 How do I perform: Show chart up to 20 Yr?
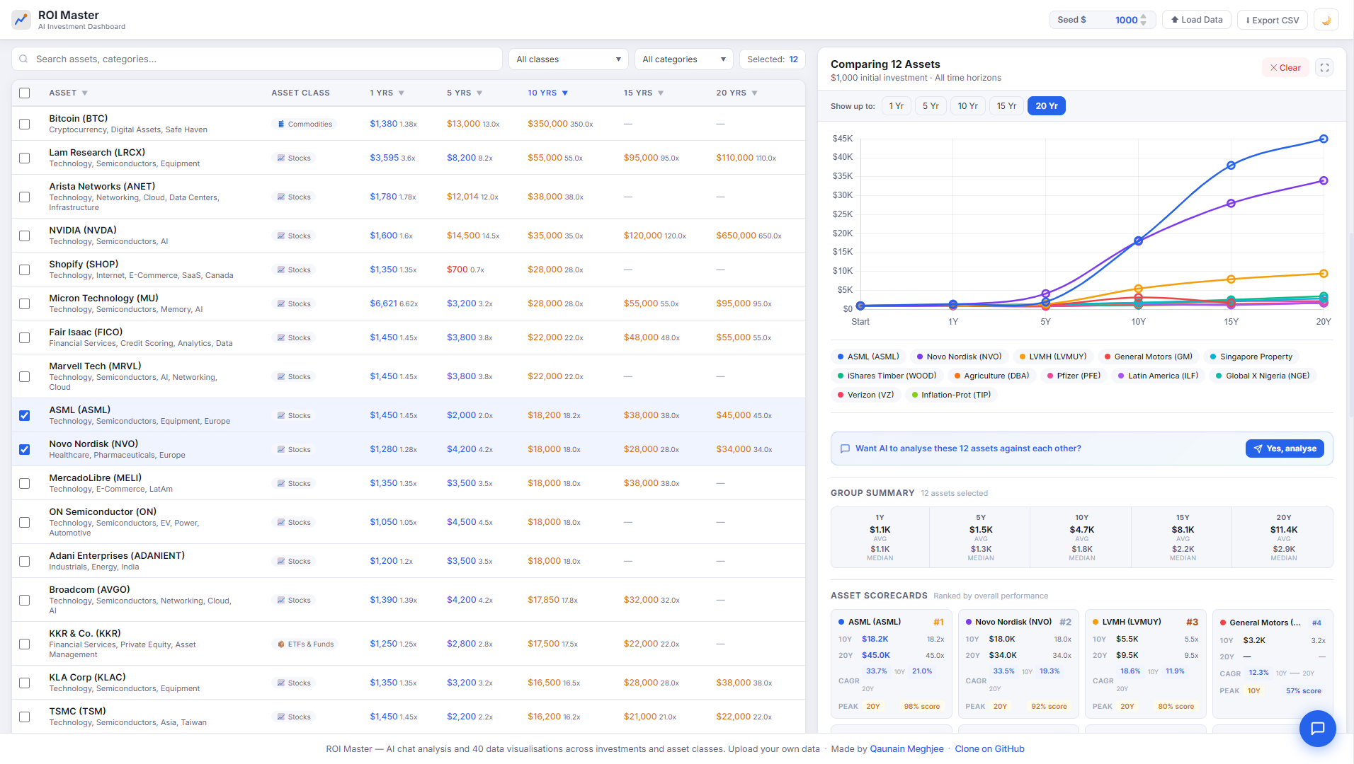tap(1046, 106)
